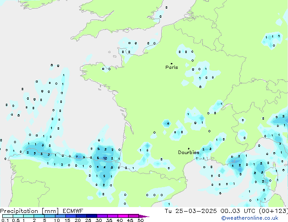Image resolution: width=288 pixels, height=222 pixels.
Task: Click the above-50 arrow tip of legend
Action: [144, 217]
